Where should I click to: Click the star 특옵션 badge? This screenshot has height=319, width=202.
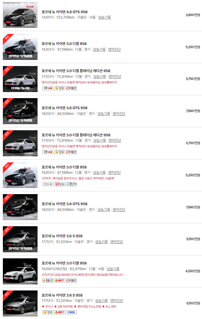coord(48,280)
